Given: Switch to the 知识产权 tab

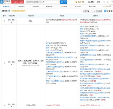Looking at the screenshot, I should coord(78,7).
